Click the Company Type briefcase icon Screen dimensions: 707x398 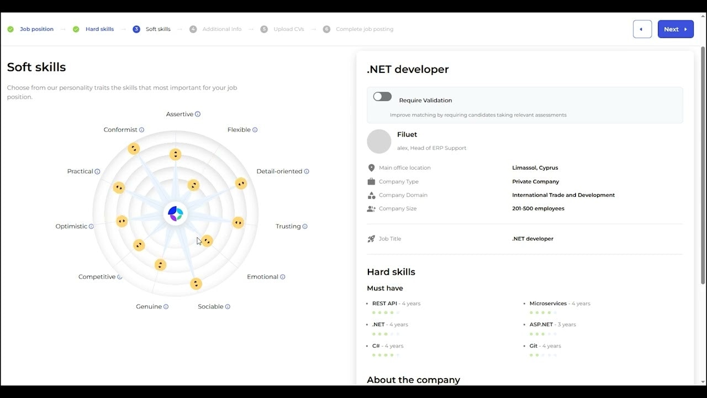coord(371,181)
